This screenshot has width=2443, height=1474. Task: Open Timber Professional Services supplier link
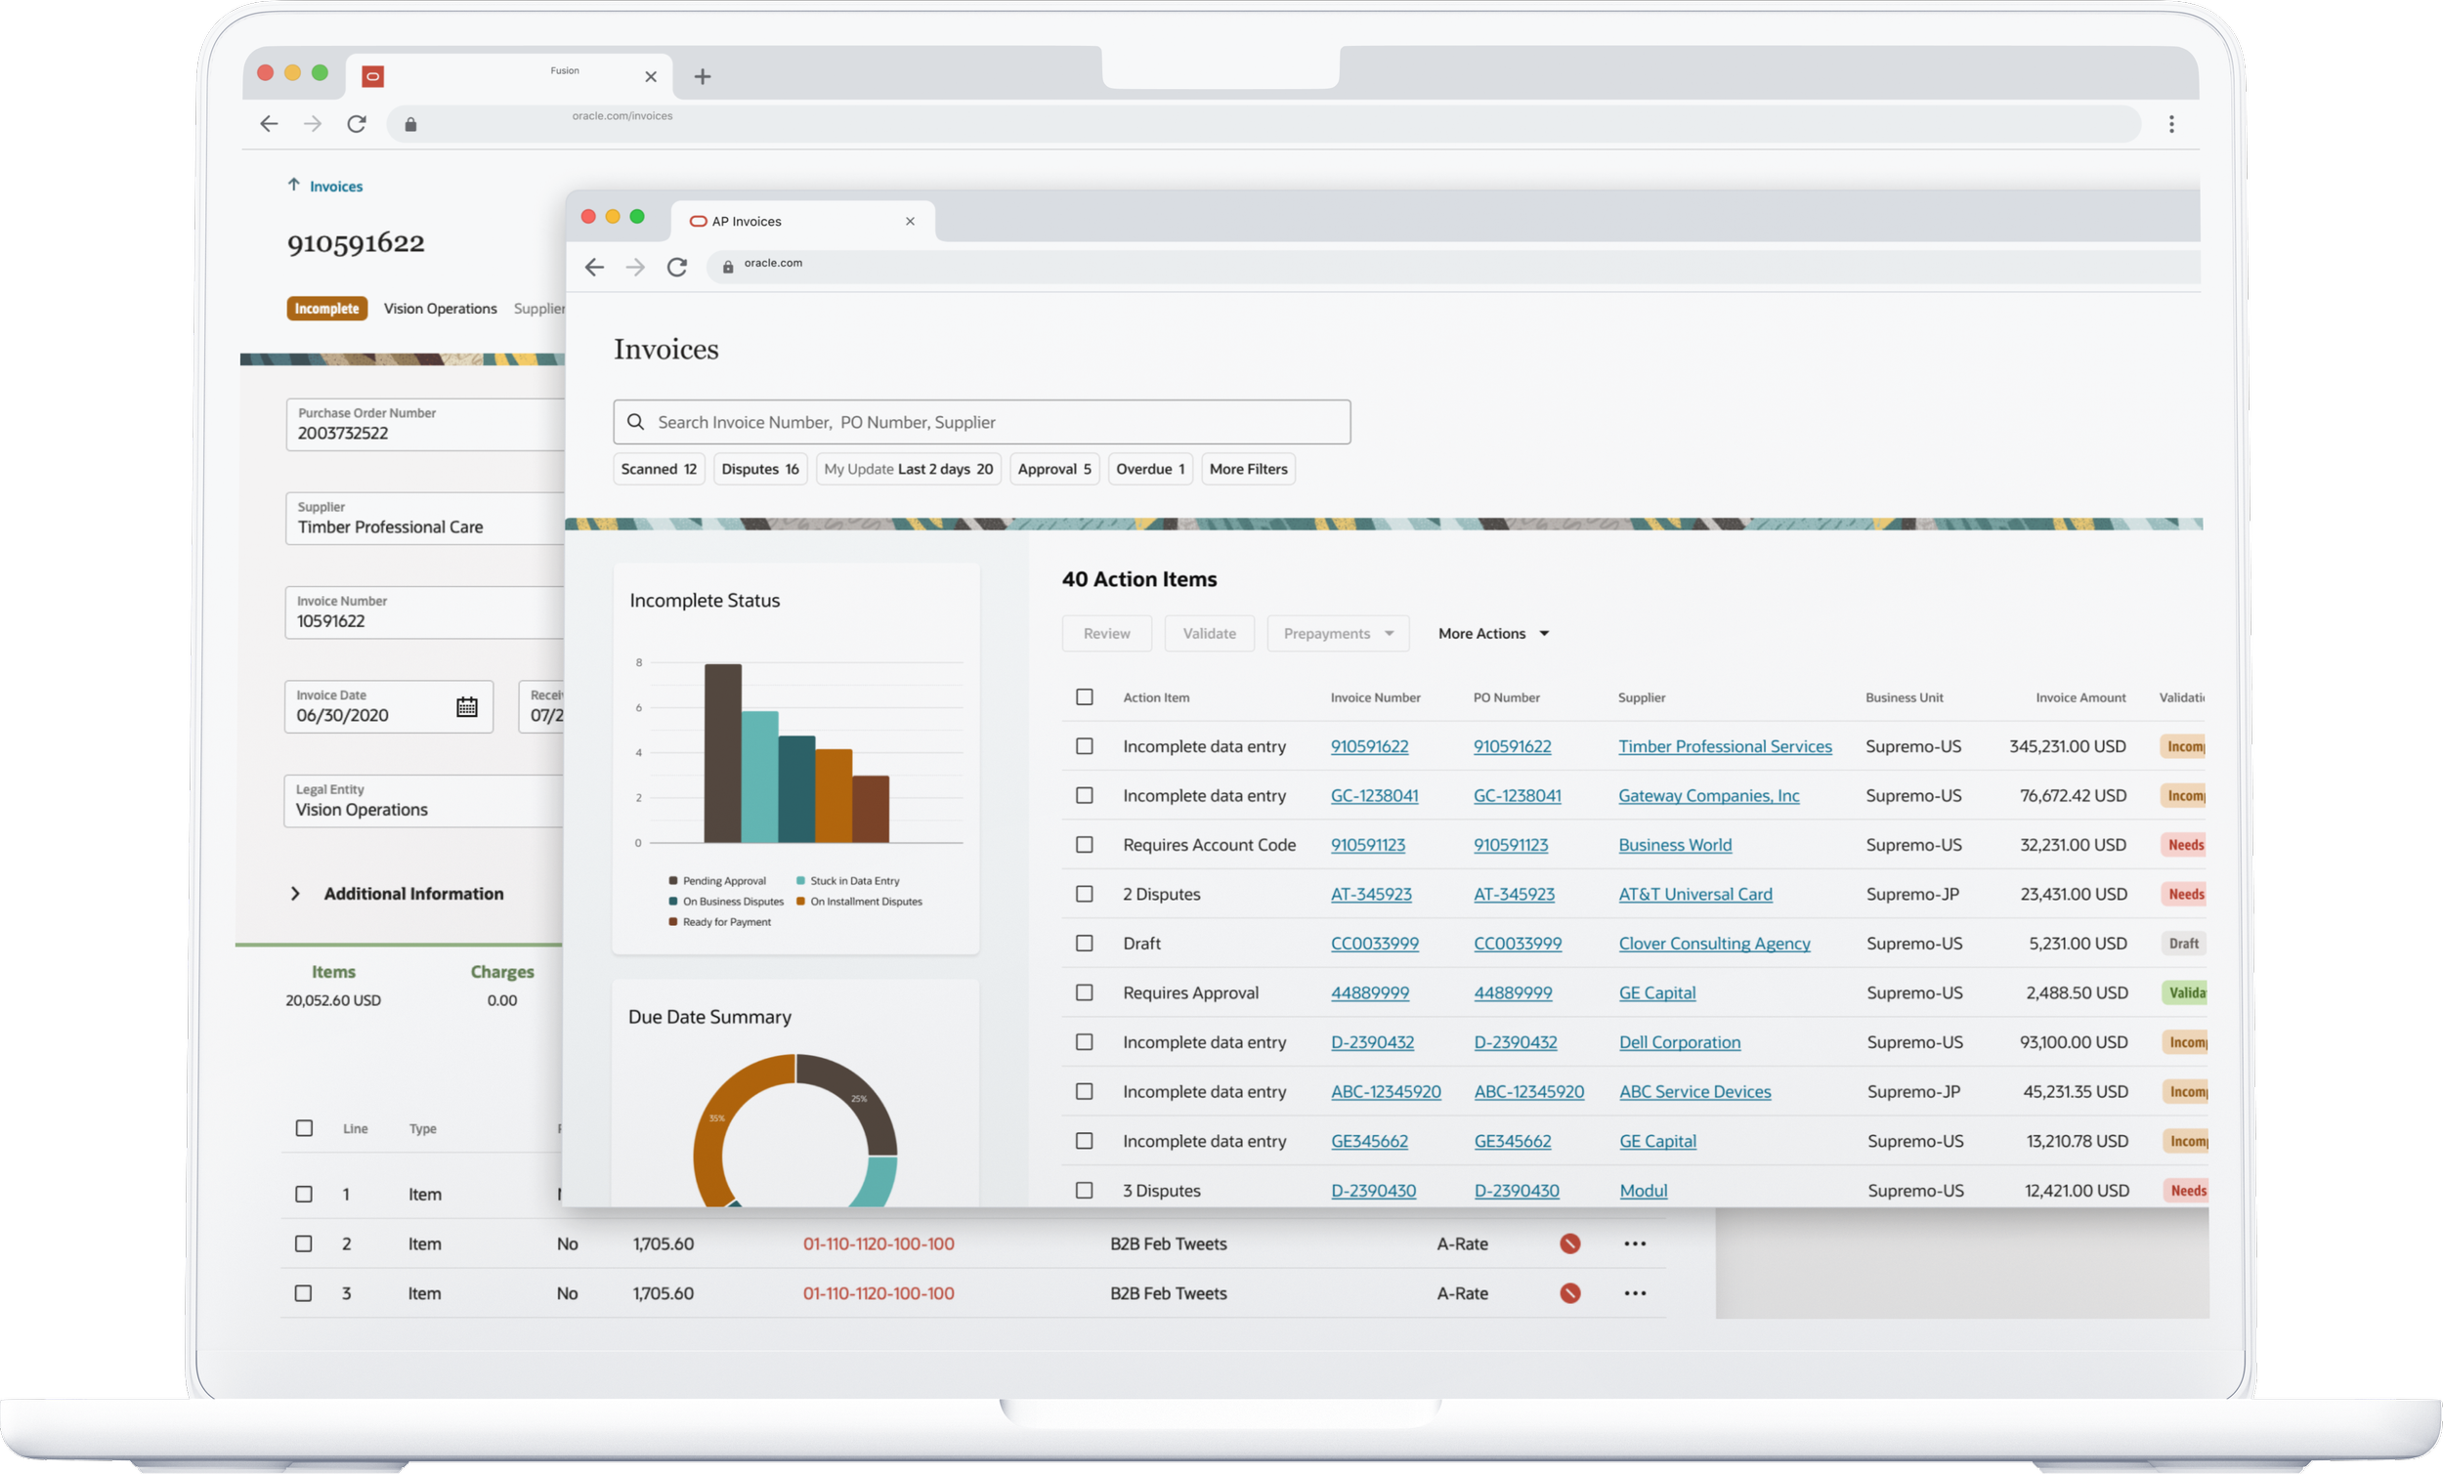[x=1724, y=746]
